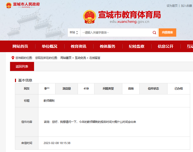Image resolution: width=193 pixels, height=152 pixels.
Task: Click the national emblem beside the bureau title
Action: click(x=89, y=17)
